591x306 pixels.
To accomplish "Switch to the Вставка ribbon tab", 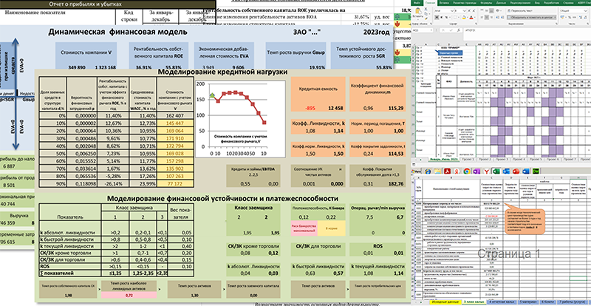I will point(444,3).
